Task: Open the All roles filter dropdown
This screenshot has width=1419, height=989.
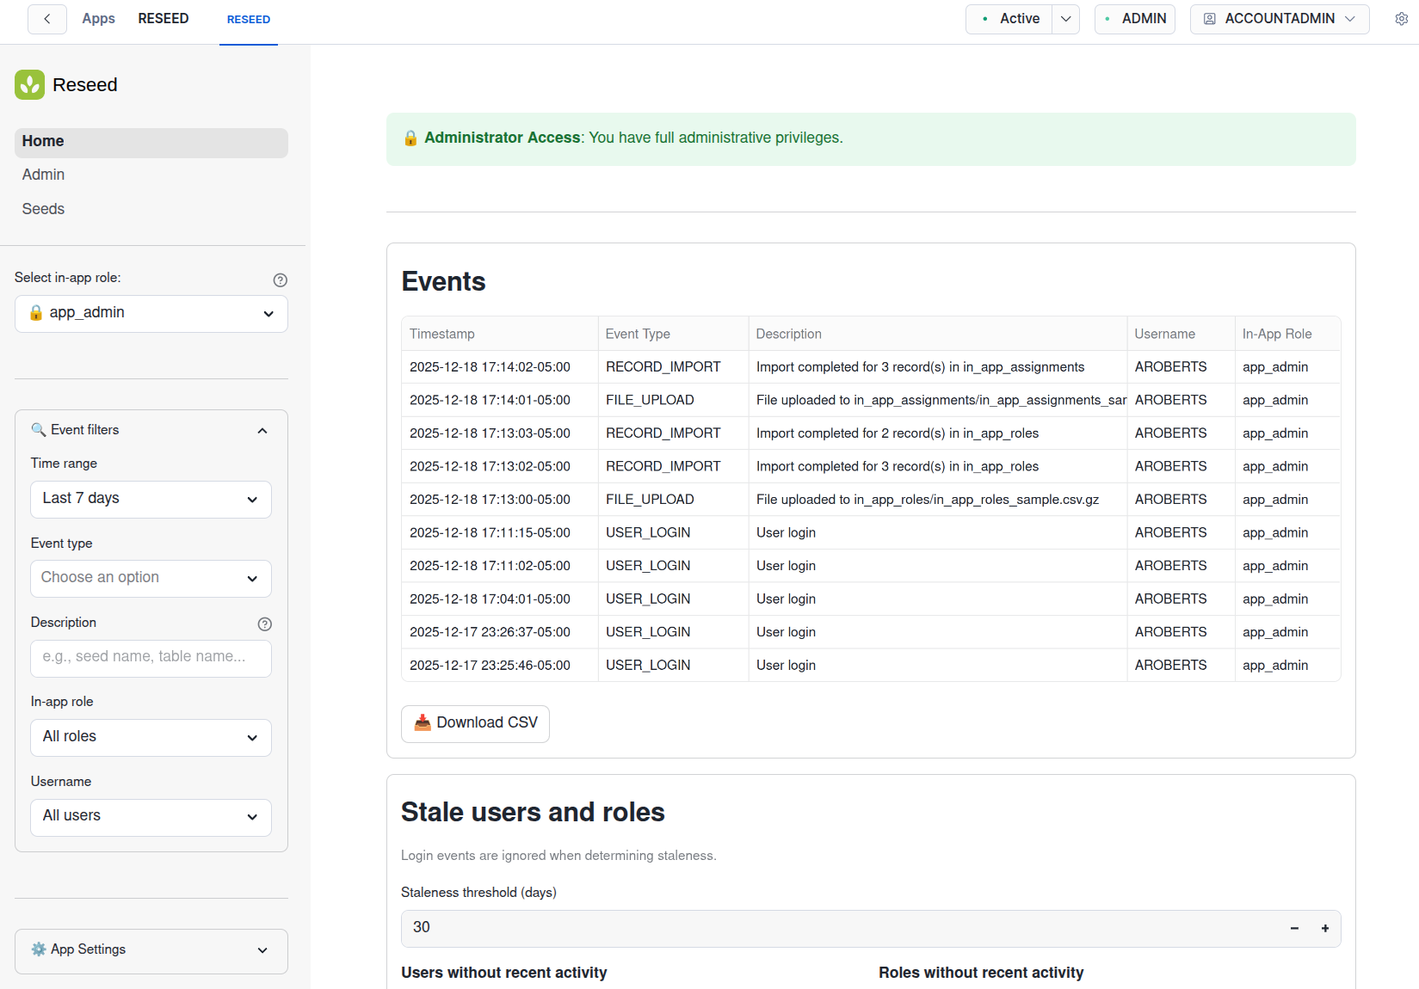Action: (x=151, y=737)
